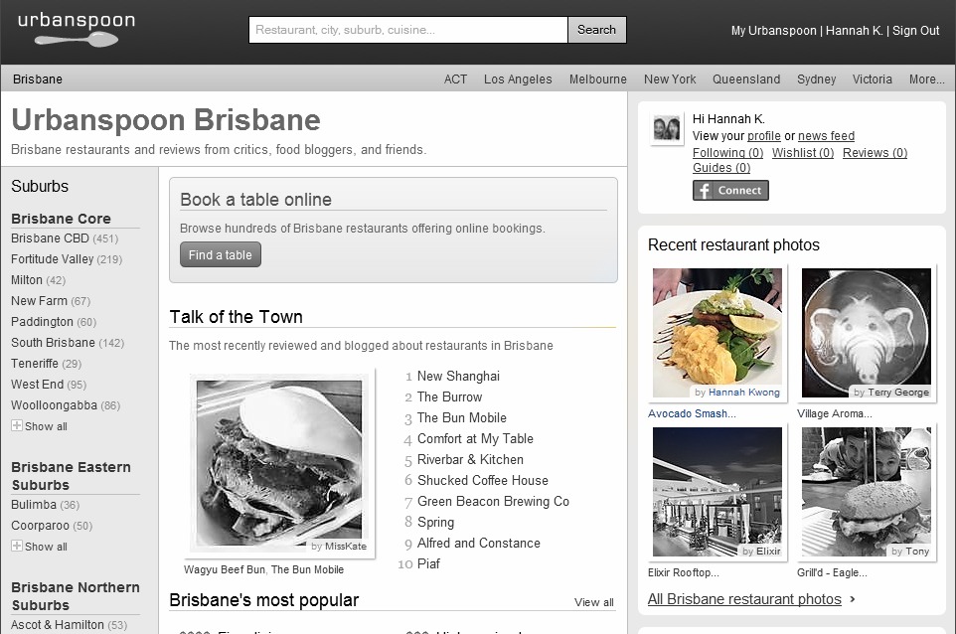Screen dimensions: 956x634
Task: Expand Brisbane Core Show all plus icon
Action: tap(17, 425)
